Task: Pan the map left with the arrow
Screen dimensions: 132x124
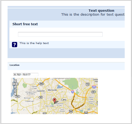Action: pos(14,84)
